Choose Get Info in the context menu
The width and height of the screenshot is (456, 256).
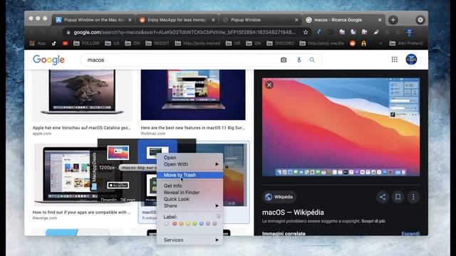(190, 186)
